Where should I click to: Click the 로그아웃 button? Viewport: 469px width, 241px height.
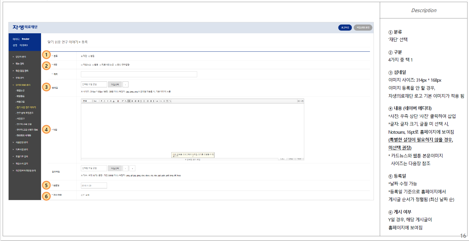point(345,28)
